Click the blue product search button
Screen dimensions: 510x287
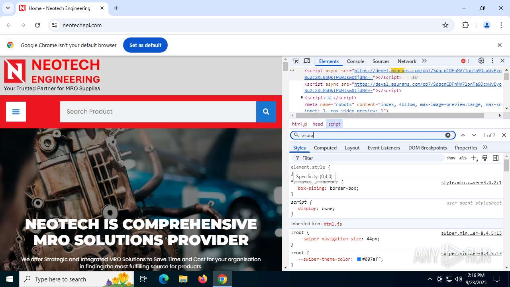tap(266, 112)
